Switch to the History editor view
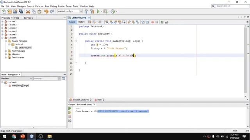Viewport: 250px width, 140px height. point(82,22)
